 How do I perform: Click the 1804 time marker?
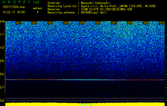[66, 23]
